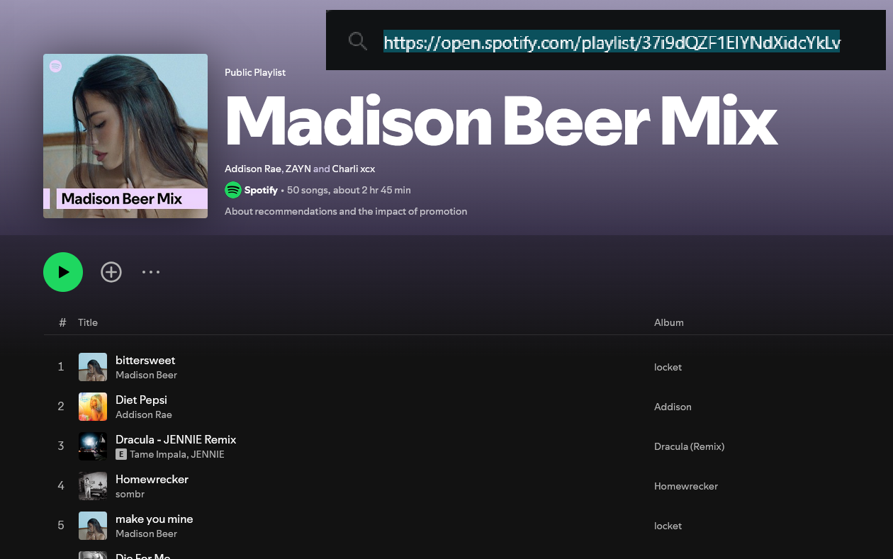Select the bittersweet track title
893x559 pixels.
(x=145, y=360)
